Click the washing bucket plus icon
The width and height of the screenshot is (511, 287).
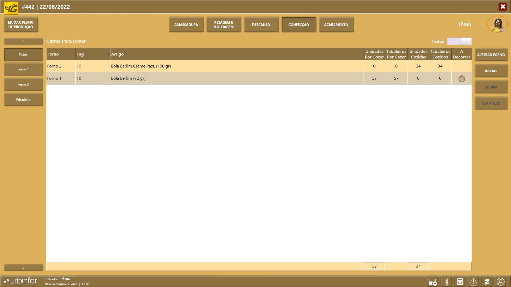click(x=433, y=282)
